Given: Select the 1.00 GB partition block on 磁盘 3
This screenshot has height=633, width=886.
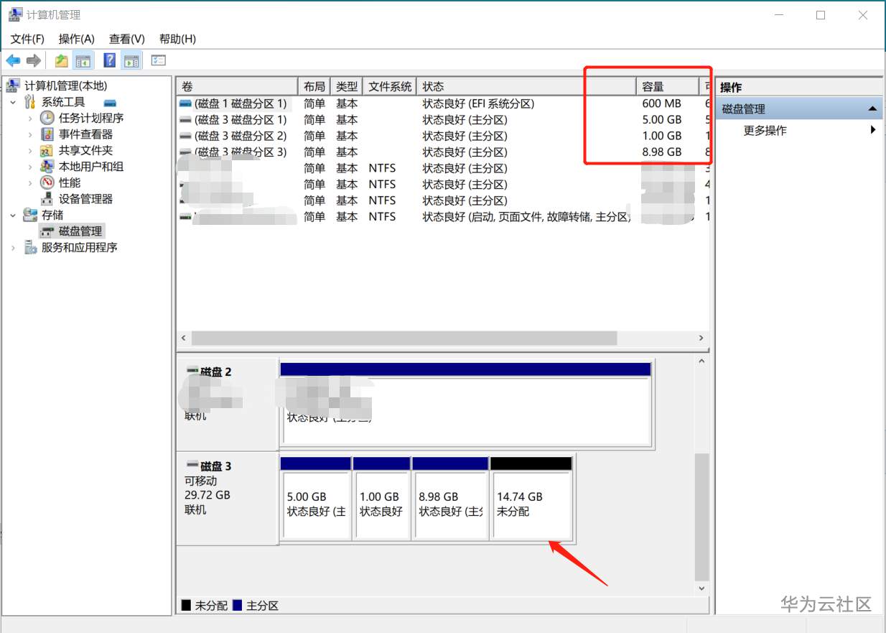Looking at the screenshot, I should [381, 499].
